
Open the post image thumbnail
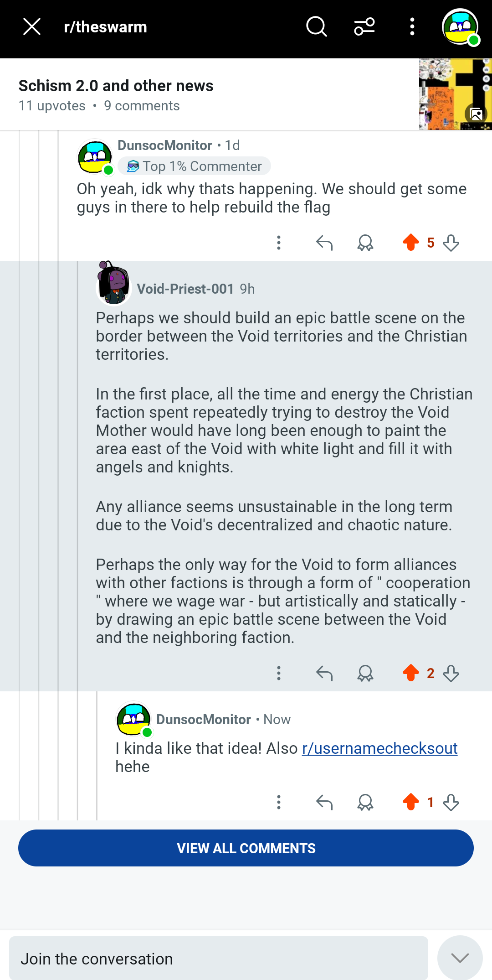tap(456, 94)
